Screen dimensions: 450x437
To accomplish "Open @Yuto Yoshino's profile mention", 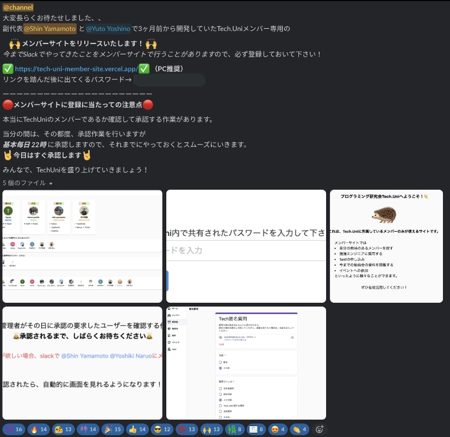I will [108, 29].
